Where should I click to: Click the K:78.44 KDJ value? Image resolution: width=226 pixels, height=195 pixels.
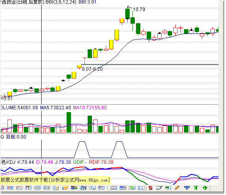click(26, 162)
